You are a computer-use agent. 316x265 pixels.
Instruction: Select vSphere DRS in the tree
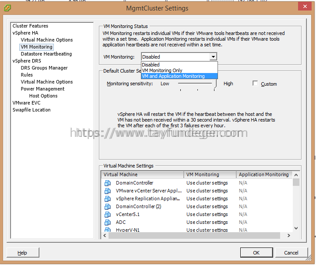[x=27, y=61]
